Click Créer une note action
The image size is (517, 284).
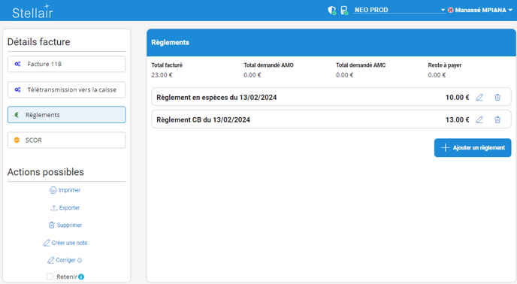(x=65, y=243)
